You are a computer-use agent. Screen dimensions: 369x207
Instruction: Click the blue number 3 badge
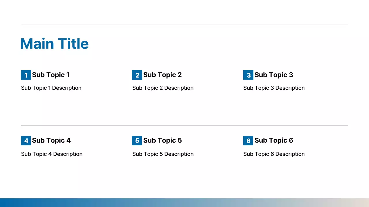pyautogui.click(x=248, y=75)
